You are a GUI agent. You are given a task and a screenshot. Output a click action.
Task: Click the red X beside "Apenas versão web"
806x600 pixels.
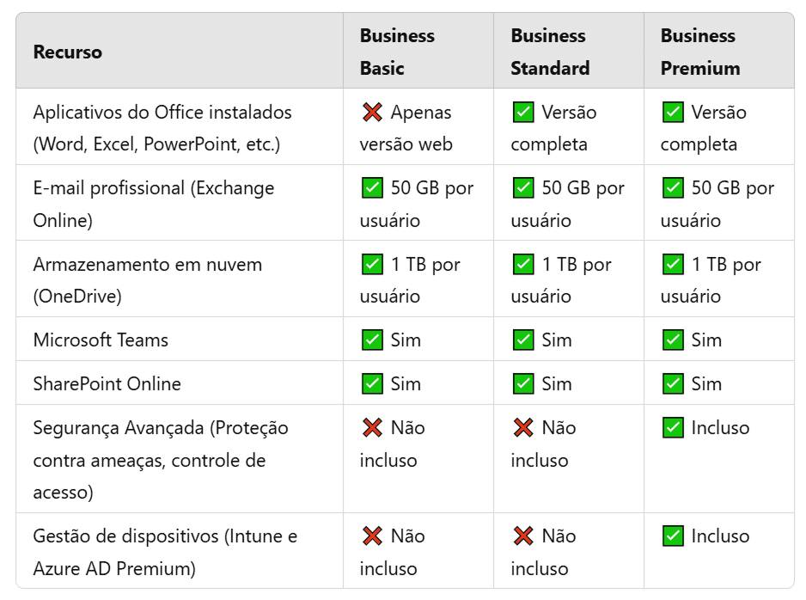pos(372,112)
